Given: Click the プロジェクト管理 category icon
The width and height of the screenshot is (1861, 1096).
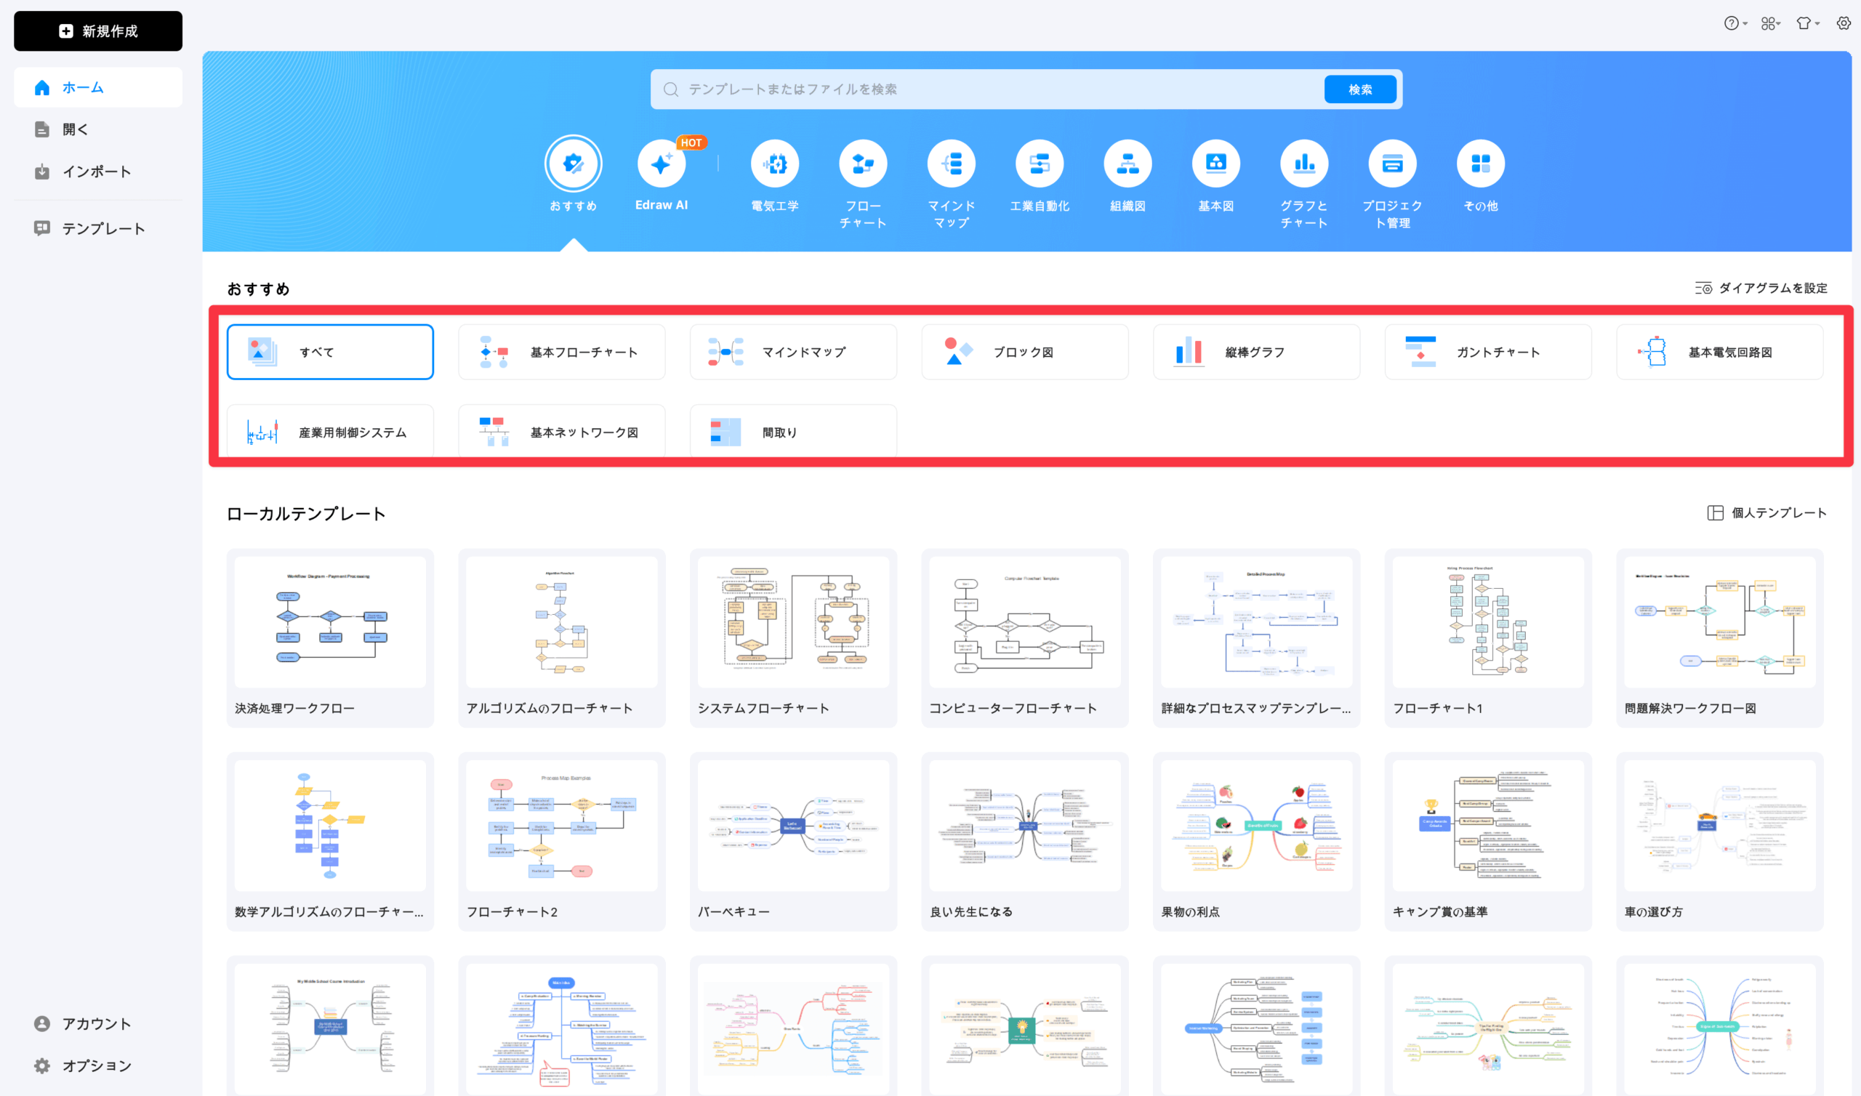Looking at the screenshot, I should (1392, 164).
